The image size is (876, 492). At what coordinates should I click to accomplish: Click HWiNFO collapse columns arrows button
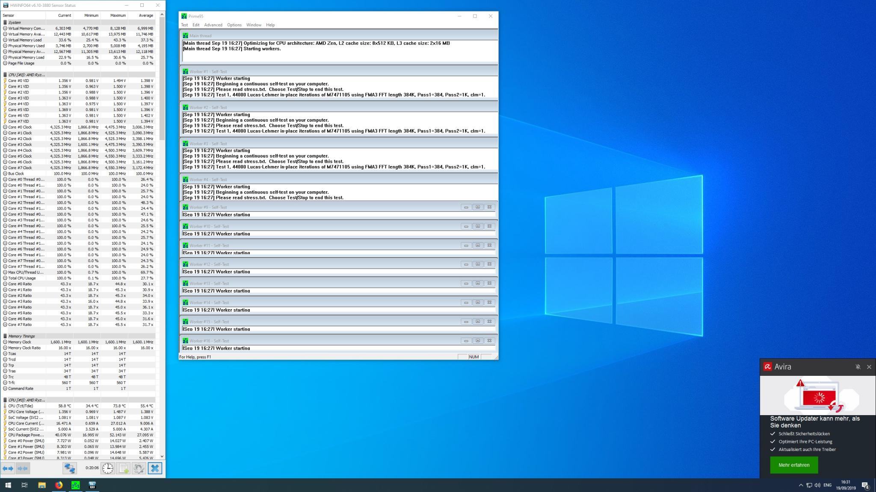point(23,469)
